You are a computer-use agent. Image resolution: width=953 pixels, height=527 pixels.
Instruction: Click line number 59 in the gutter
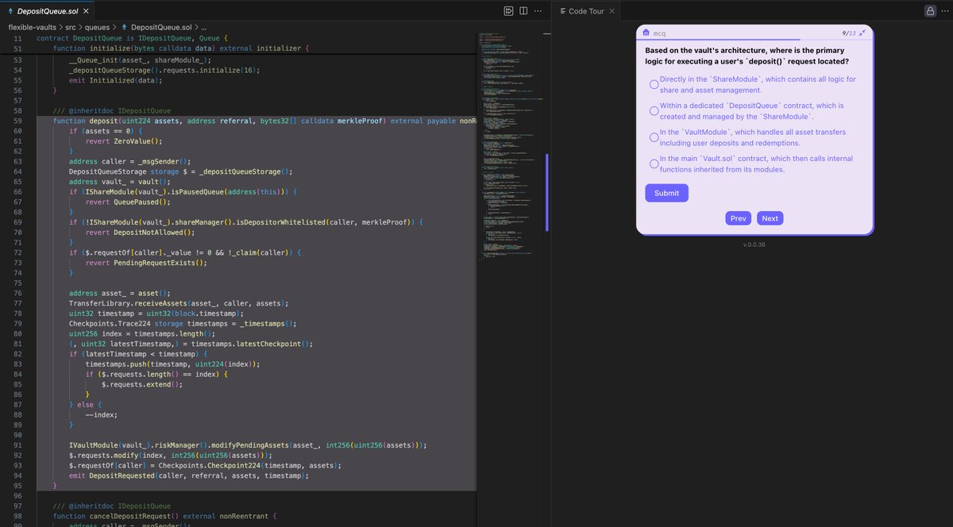pyautogui.click(x=17, y=121)
